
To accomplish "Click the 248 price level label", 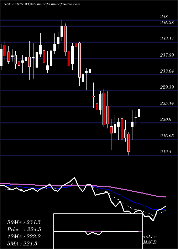I will [163, 17].
